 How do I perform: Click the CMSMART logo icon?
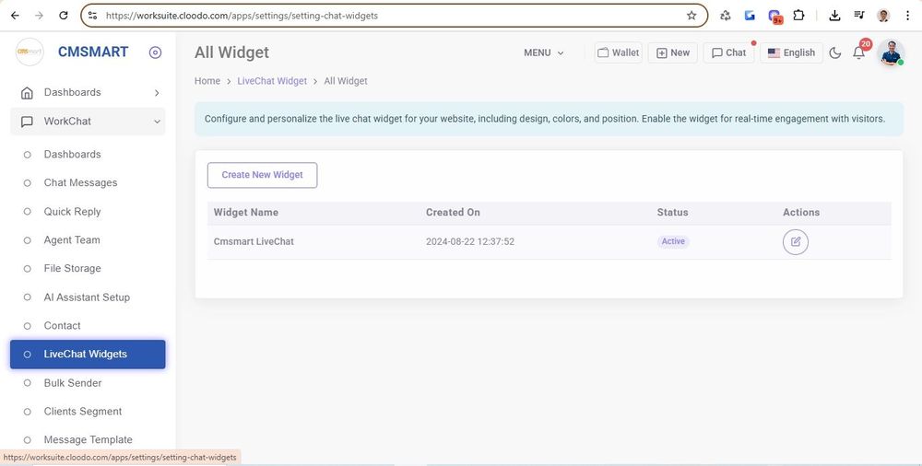pyautogui.click(x=30, y=52)
